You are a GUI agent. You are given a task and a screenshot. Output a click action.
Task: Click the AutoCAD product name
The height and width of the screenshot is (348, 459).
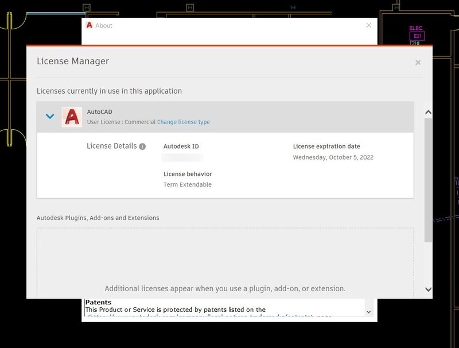click(x=99, y=111)
